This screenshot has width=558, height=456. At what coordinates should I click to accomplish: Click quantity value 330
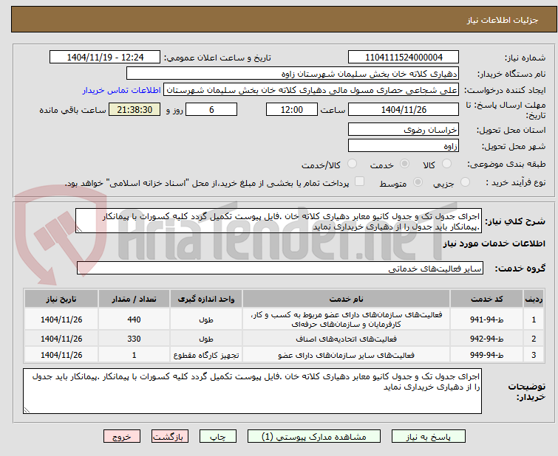point(135,339)
